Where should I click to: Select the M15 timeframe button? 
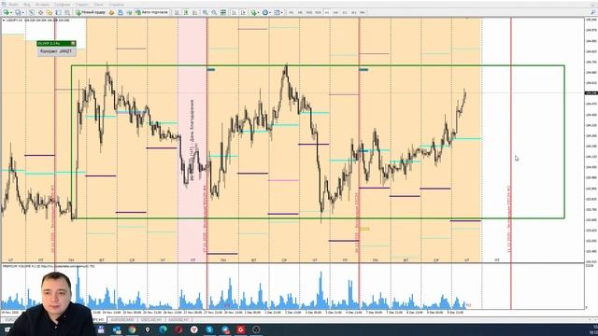click(x=309, y=12)
